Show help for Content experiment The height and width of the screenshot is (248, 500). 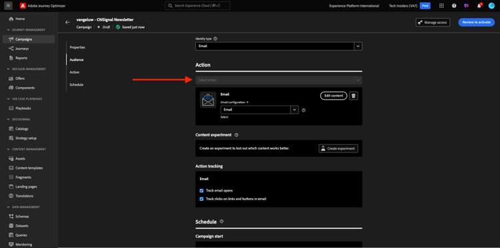tap(236, 135)
